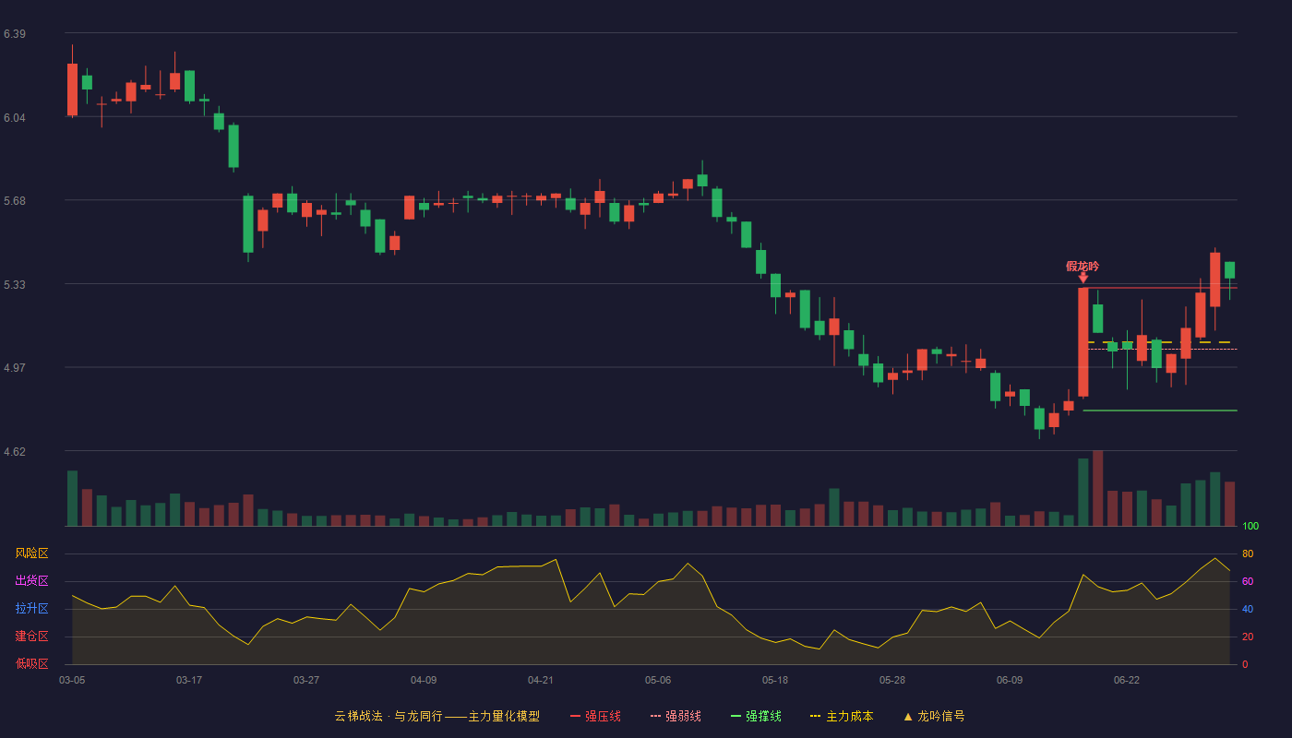Click the 出货区 zone label
Image resolution: width=1292 pixels, height=738 pixels.
click(x=31, y=581)
